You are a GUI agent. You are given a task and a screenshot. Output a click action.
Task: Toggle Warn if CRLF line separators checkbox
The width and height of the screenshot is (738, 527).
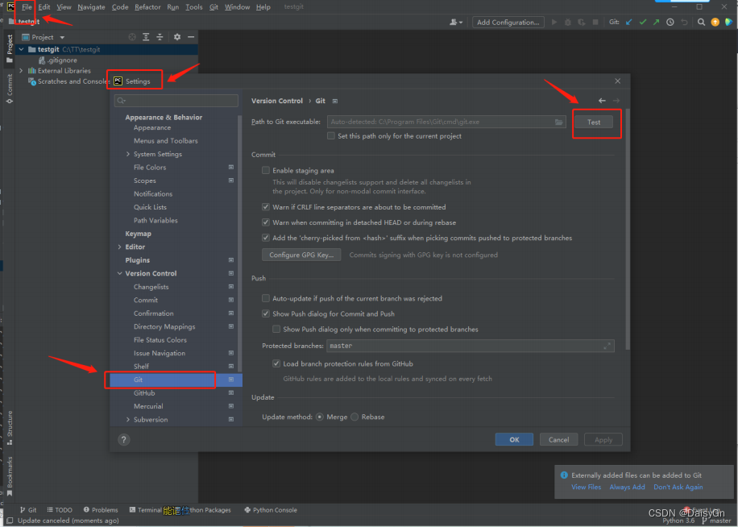point(266,207)
